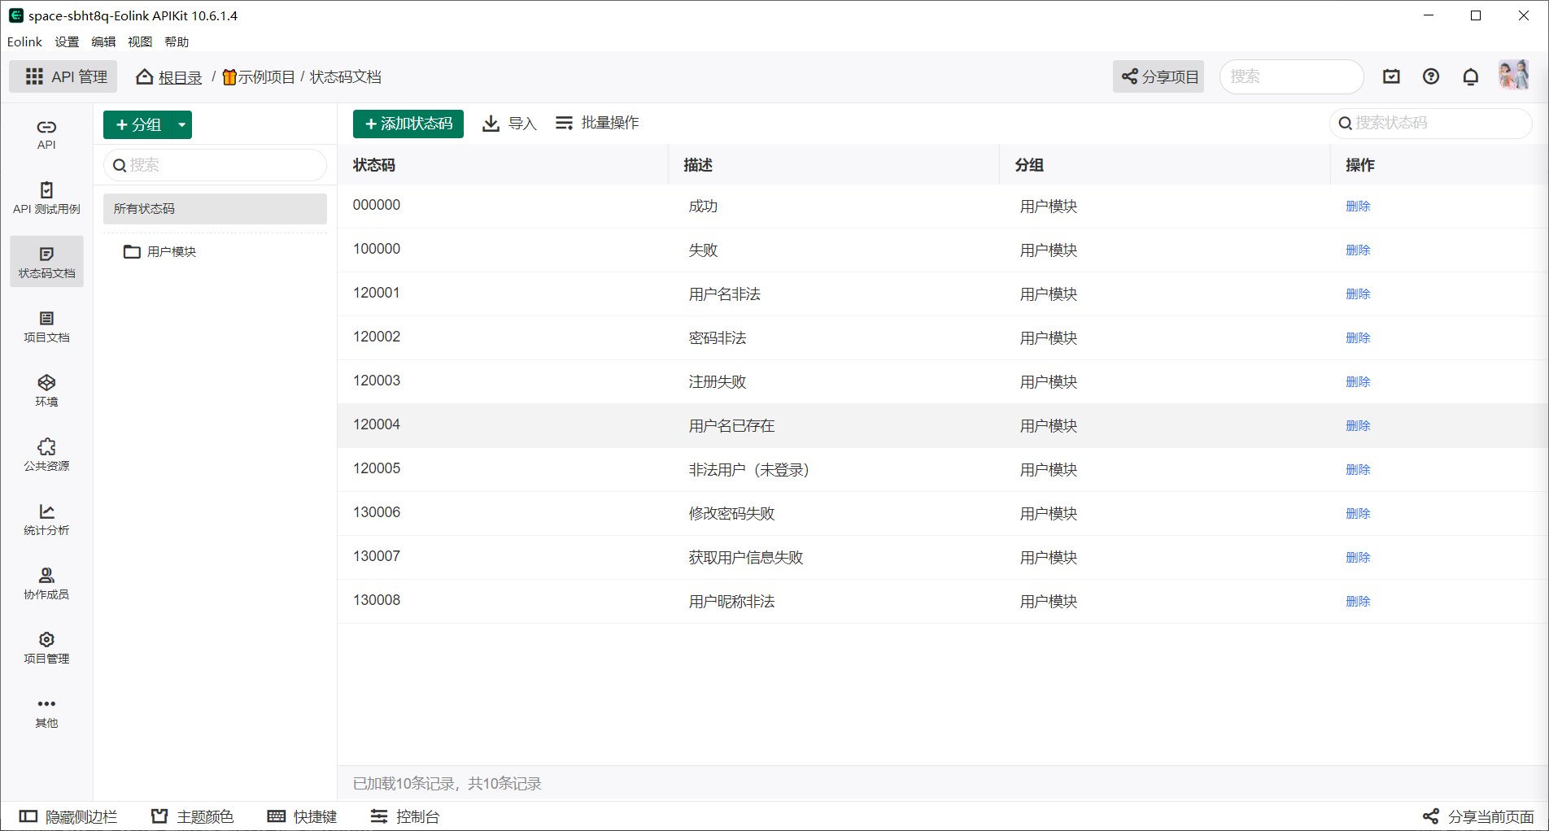Focus the top 搜索 field
Screen dimensions: 1549x831
click(1291, 76)
